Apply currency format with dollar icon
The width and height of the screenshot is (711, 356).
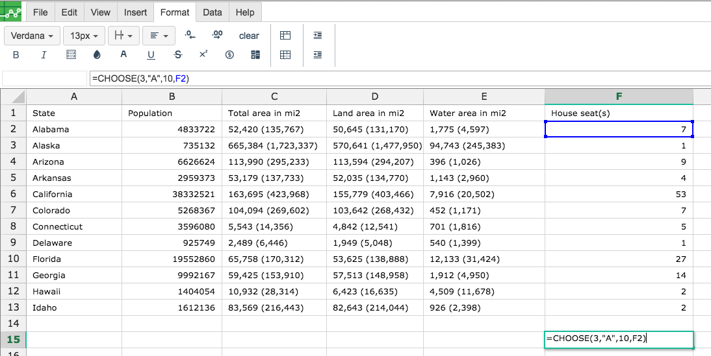tap(229, 55)
